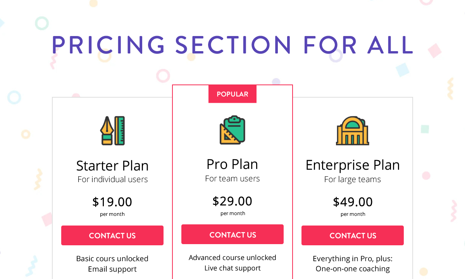Select the Live chat support feature text
Image resolution: width=465 pixels, height=279 pixels.
click(x=232, y=268)
